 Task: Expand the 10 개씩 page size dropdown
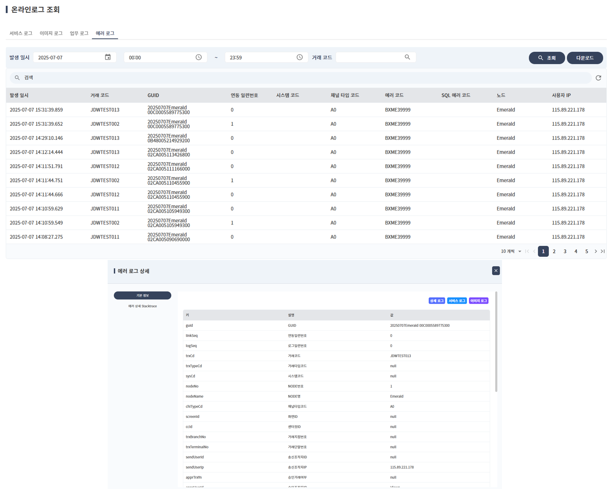(511, 251)
